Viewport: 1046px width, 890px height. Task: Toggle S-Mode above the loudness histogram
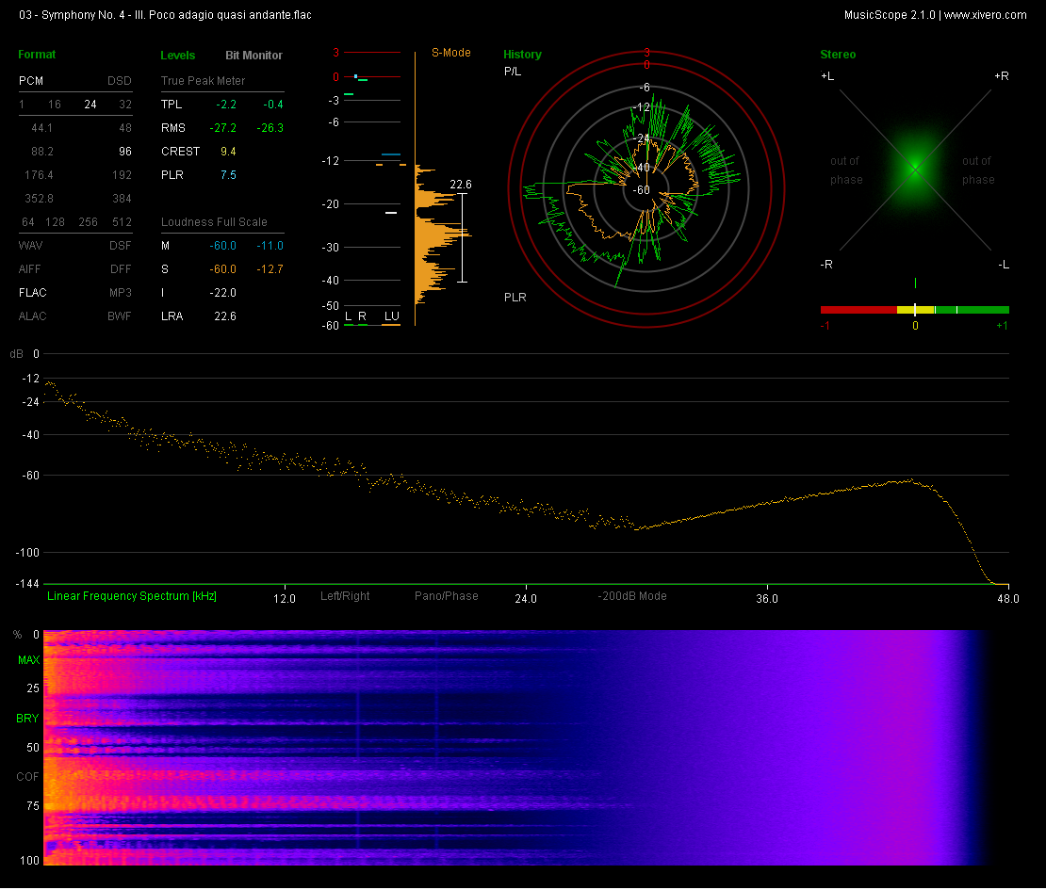click(451, 53)
